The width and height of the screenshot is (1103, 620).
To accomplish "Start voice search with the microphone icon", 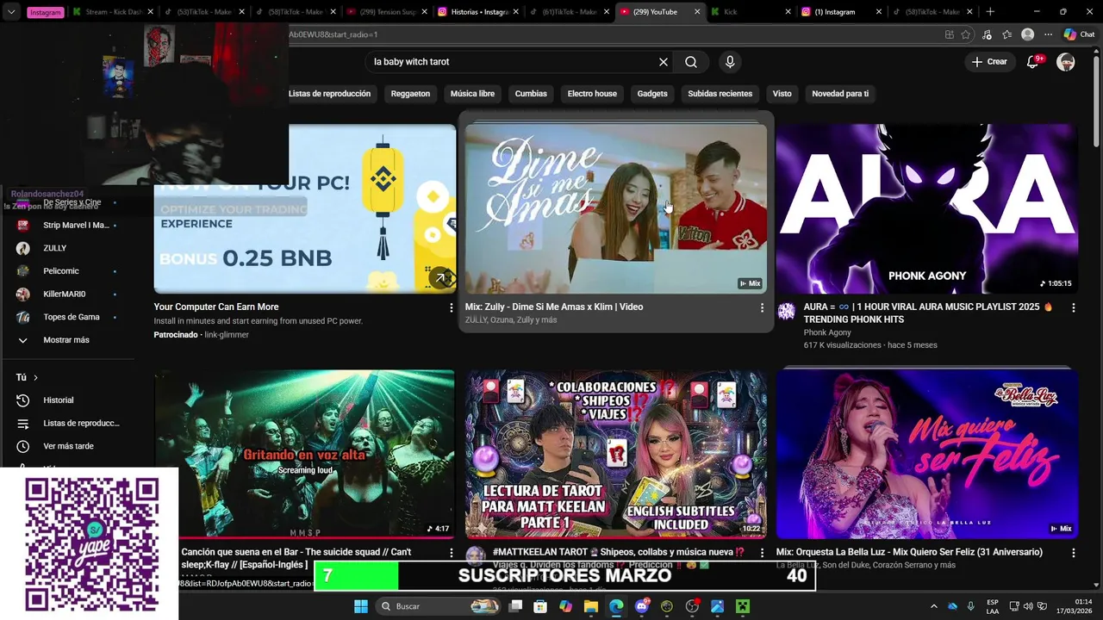I will [730, 62].
